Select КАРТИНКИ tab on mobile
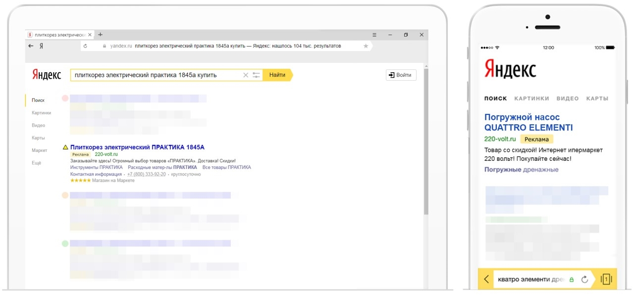The image size is (634, 296). (532, 99)
